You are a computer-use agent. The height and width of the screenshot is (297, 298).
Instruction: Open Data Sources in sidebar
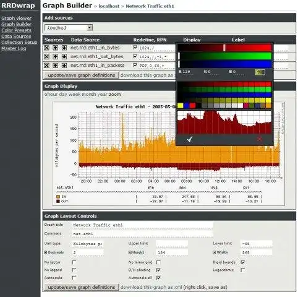click(x=16, y=37)
